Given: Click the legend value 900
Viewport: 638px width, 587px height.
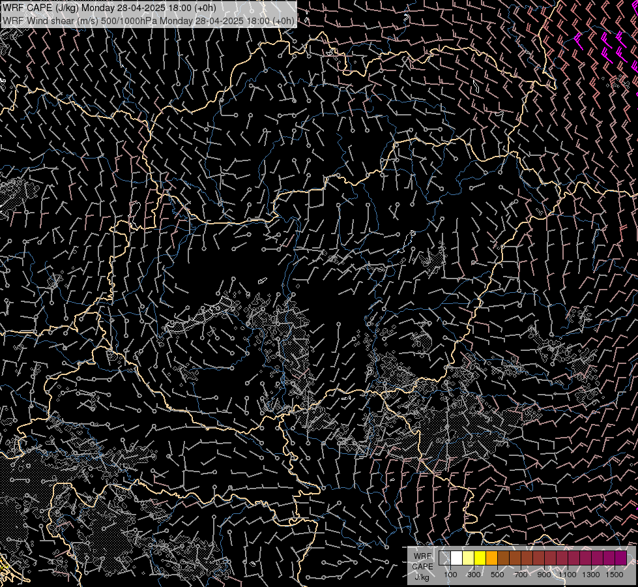Looking at the screenshot, I should click(x=544, y=575).
